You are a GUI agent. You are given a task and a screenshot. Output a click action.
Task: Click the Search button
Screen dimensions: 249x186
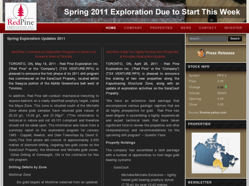pos(235,39)
